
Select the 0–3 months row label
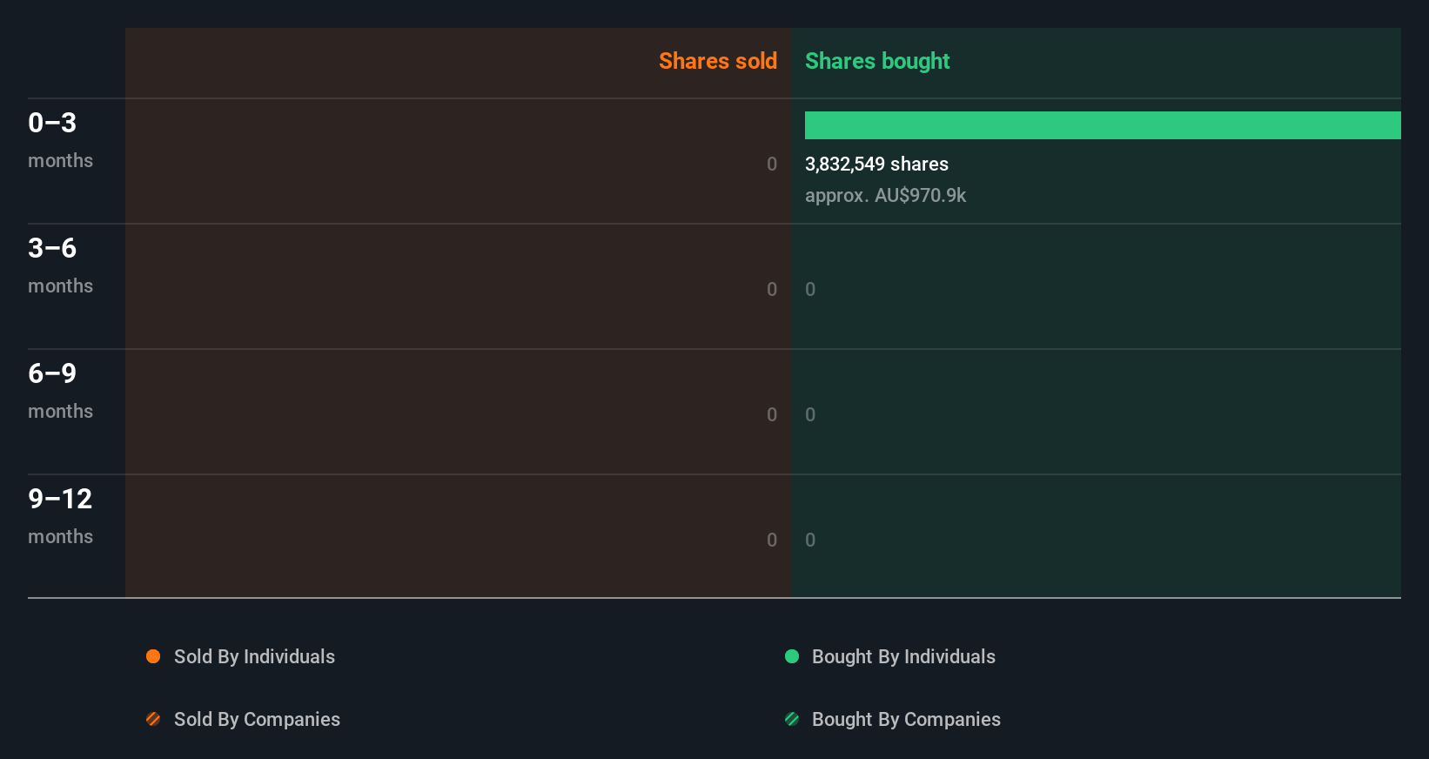coord(60,139)
